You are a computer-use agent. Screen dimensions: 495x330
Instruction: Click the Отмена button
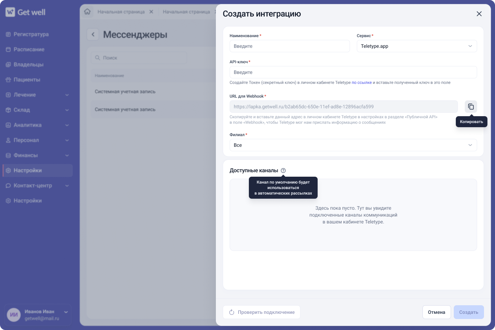click(x=437, y=312)
